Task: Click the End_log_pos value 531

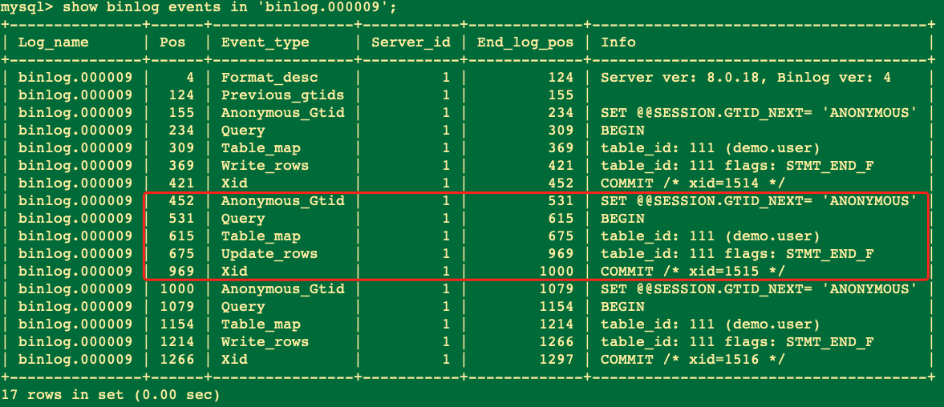Action: [561, 201]
